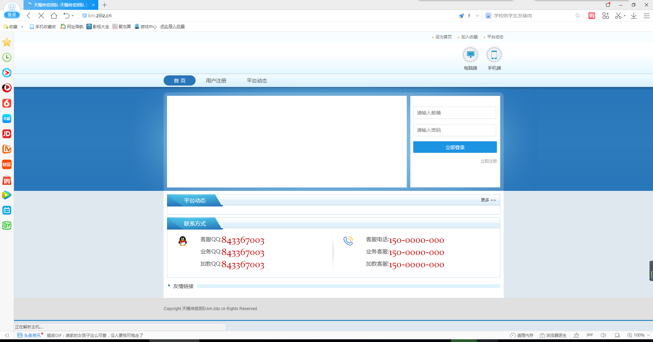Click the 立即登录 button
This screenshot has height=342, width=653.
pos(455,147)
